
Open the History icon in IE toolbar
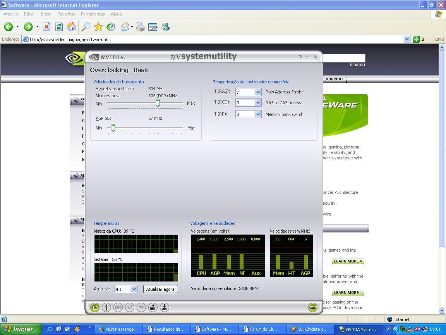[x=111, y=27]
